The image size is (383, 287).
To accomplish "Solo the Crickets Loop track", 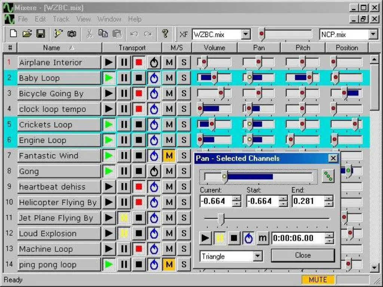I will tap(184, 125).
